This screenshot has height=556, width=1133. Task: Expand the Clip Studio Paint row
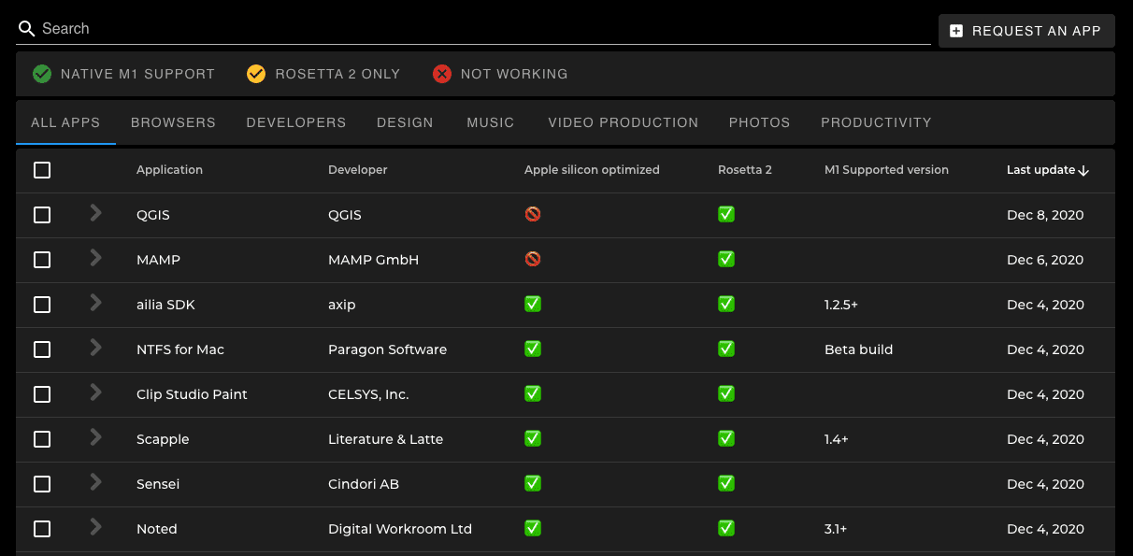tap(95, 392)
